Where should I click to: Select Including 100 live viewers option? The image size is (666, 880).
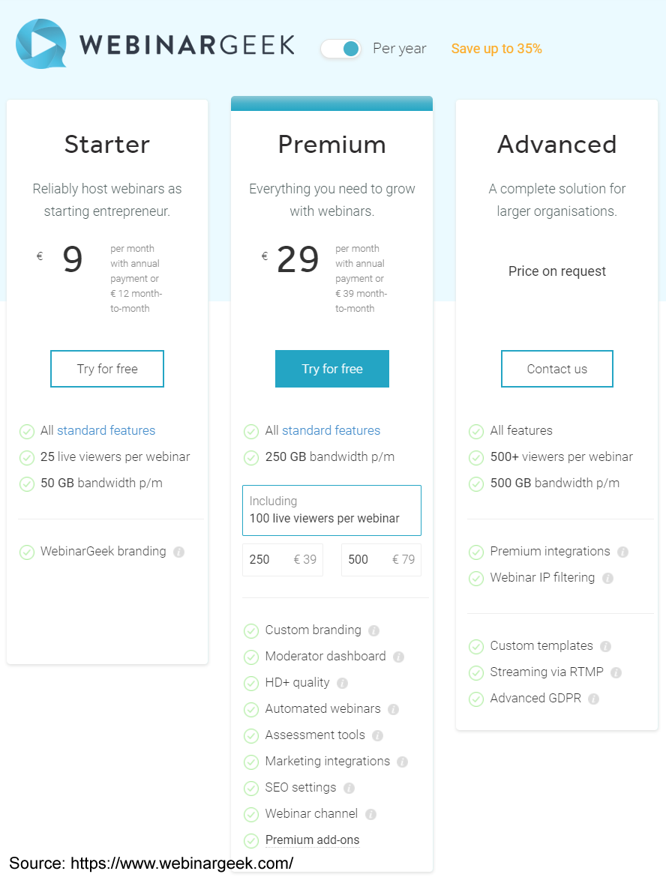tap(332, 510)
